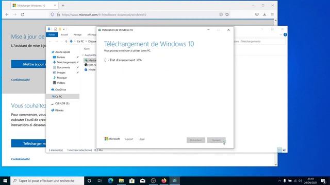Viewport: 330px width, 185px height.
Task: Click the Nom column header
Action: coord(87,49)
